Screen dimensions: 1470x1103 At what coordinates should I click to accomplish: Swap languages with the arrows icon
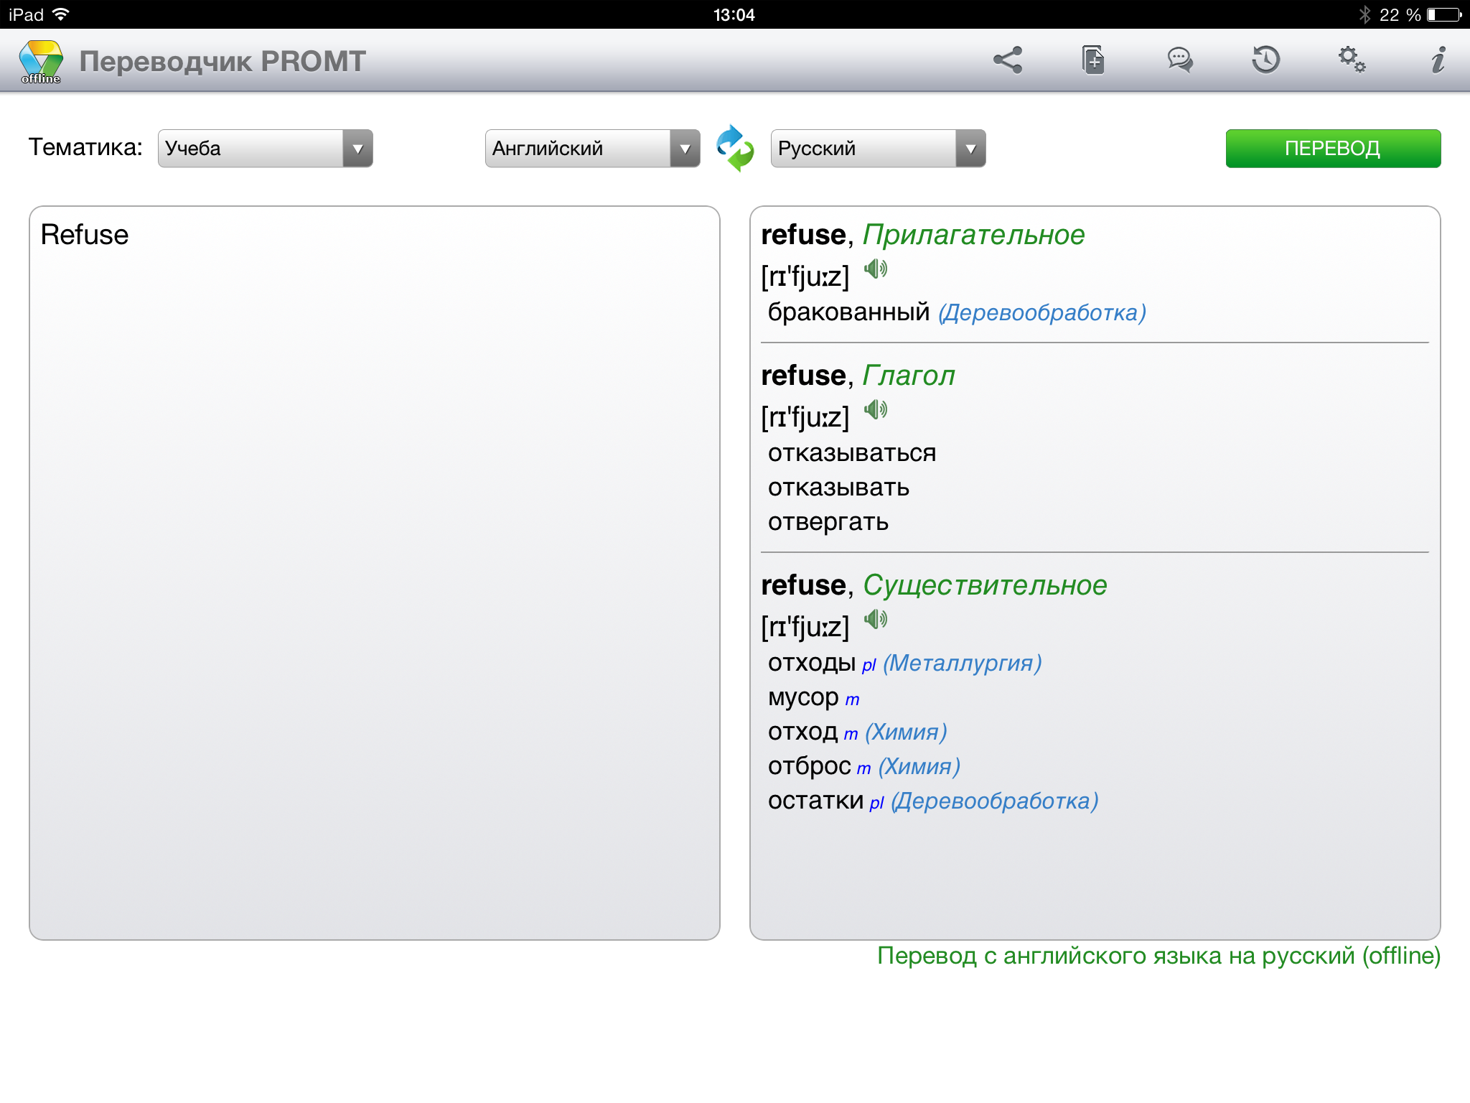735,148
